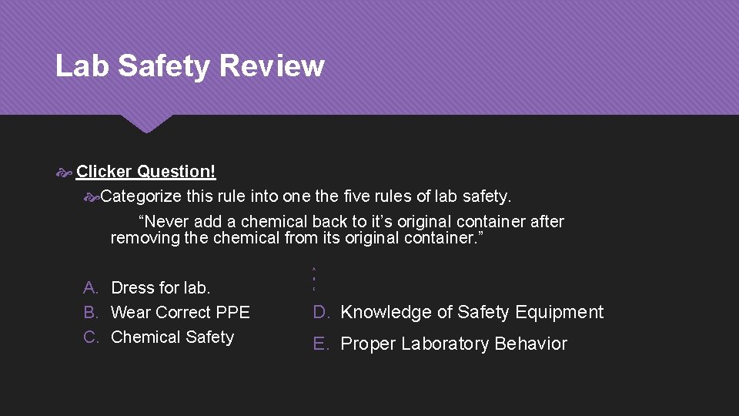The height and width of the screenshot is (416, 739).
Task: Select Proper Laboratory Behavior answer text
Action: point(453,344)
